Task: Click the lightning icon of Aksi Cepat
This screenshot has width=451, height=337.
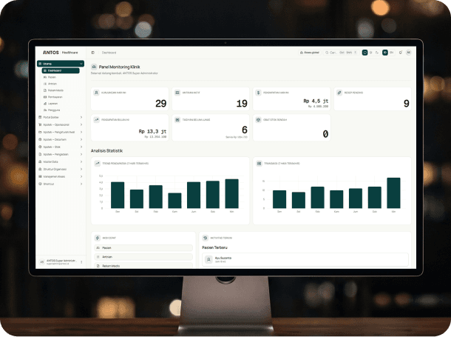Action: [97, 238]
